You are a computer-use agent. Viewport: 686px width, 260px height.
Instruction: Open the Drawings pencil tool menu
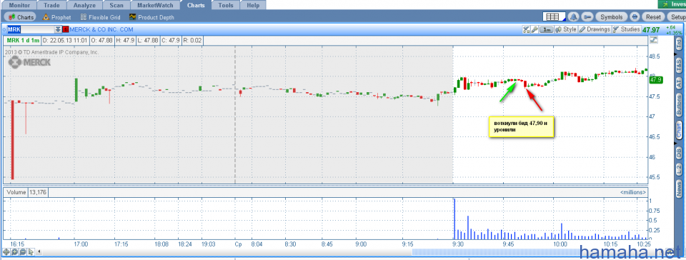click(594, 30)
